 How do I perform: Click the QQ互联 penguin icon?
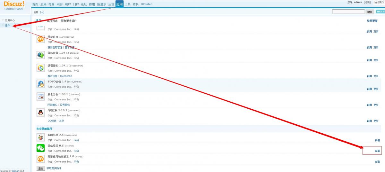[x=40, y=113]
